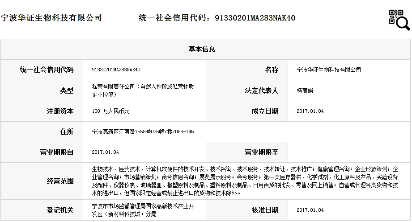Image resolution: width=412 pixels, height=222 pixels.
Task: Select credit code value in table row
Action: click(x=116, y=70)
